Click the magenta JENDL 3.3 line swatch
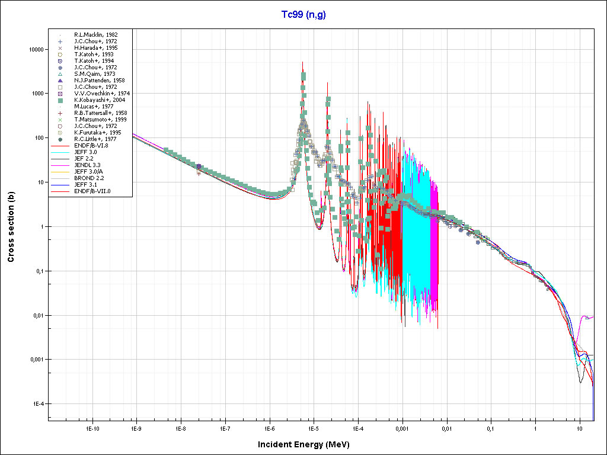Viewport: 607px width, 455px height. click(60, 165)
